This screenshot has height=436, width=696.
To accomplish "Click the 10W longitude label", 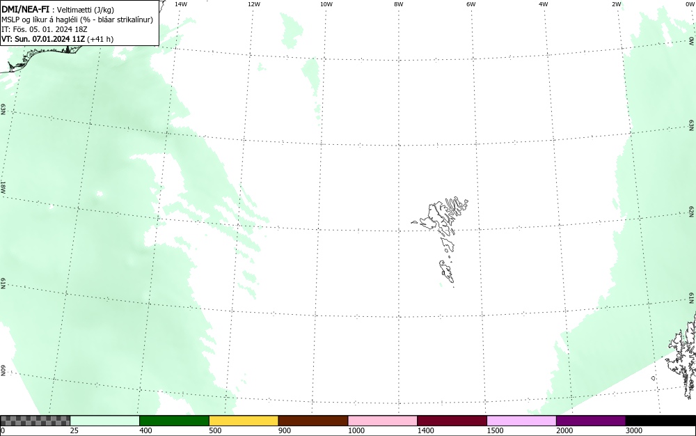I will (326, 4).
